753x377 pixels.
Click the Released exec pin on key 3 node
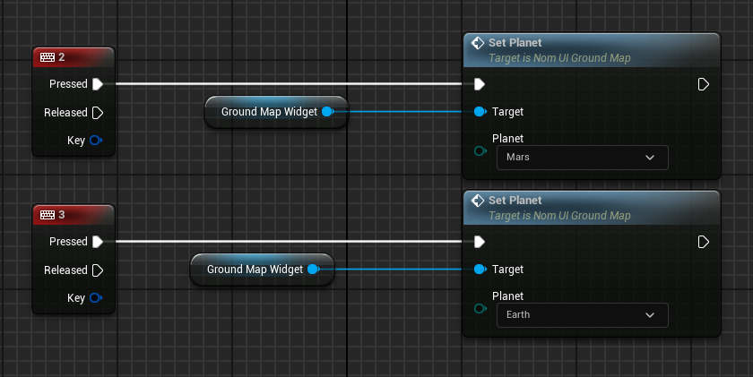[x=98, y=270]
